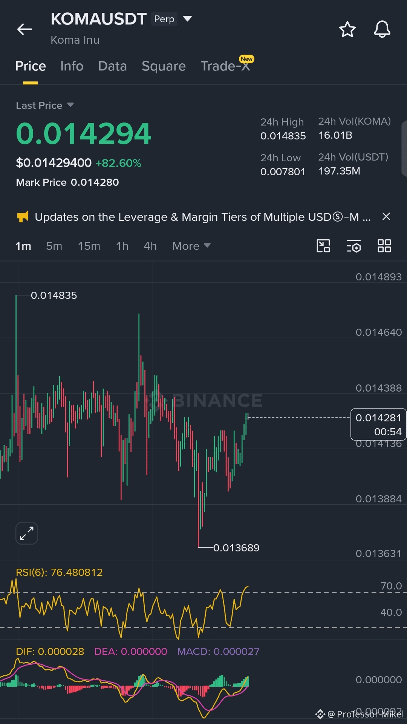Tap the 24h Vol(USDT) value 197.35M
Image resolution: width=407 pixels, height=724 pixels.
(339, 171)
